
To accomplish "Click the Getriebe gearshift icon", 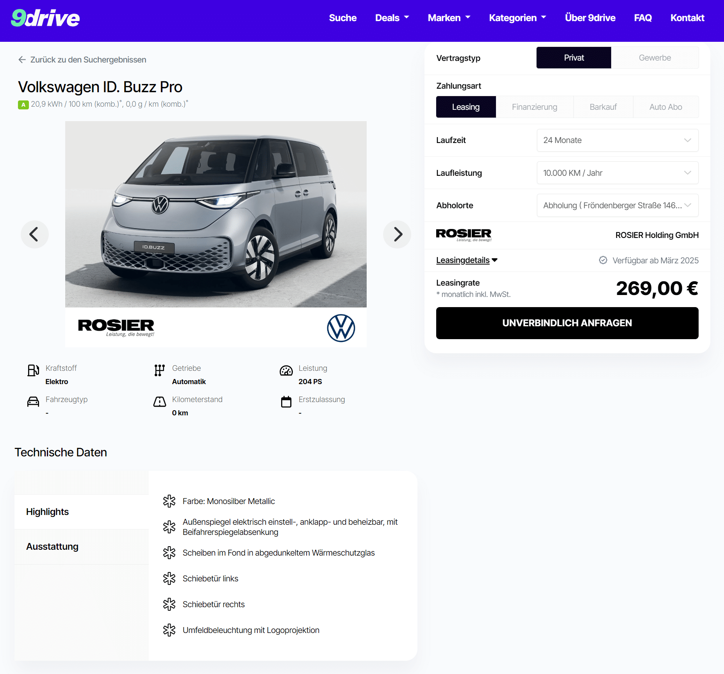I will point(159,370).
